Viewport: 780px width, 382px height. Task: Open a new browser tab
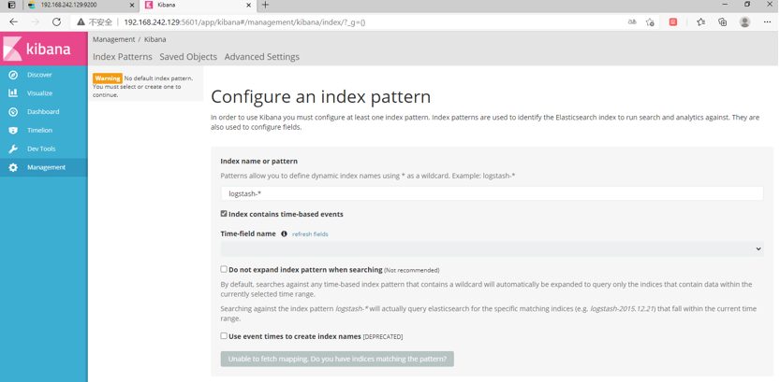[x=265, y=5]
